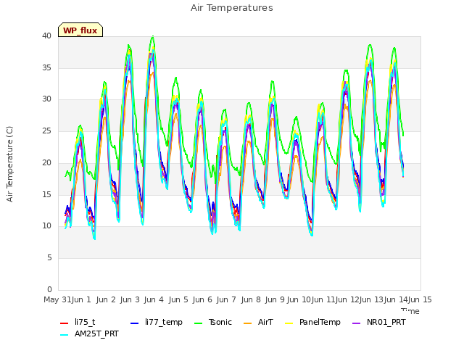Click the Air Temperatures chart title
The height and width of the screenshot is (348, 464).
[x=232, y=8]
